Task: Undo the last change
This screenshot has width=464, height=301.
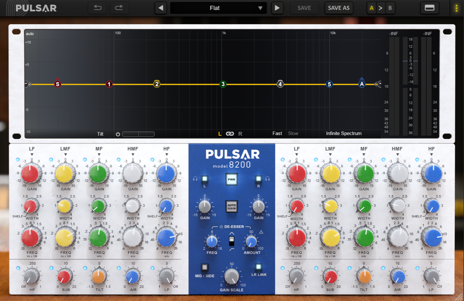Action: click(x=98, y=8)
